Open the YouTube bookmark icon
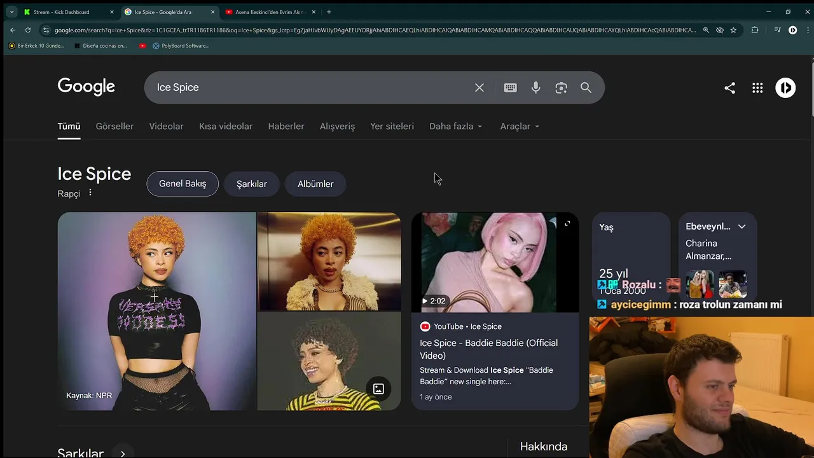The image size is (814, 458). 142,46
